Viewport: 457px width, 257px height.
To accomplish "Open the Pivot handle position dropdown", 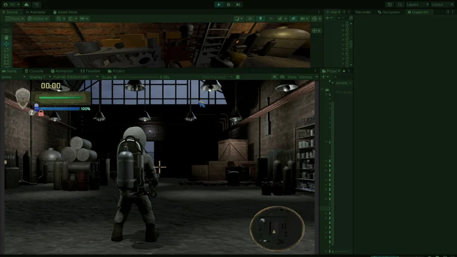I will (x=15, y=19).
